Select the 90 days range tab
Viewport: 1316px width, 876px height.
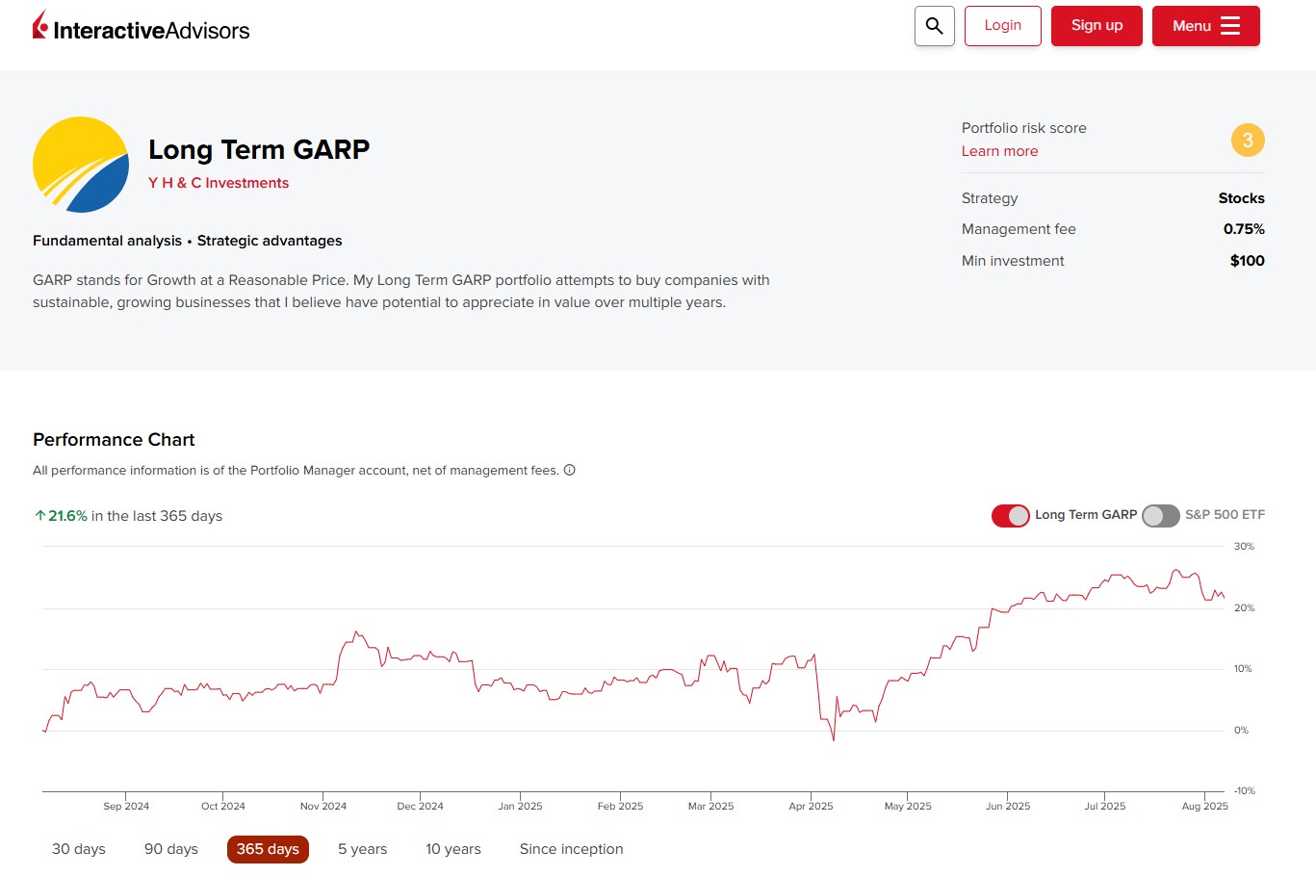(x=171, y=849)
